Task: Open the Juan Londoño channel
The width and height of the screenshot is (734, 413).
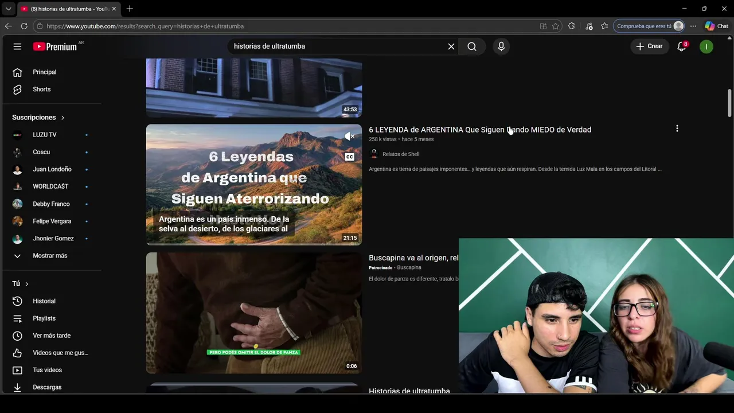Action: tap(52, 169)
